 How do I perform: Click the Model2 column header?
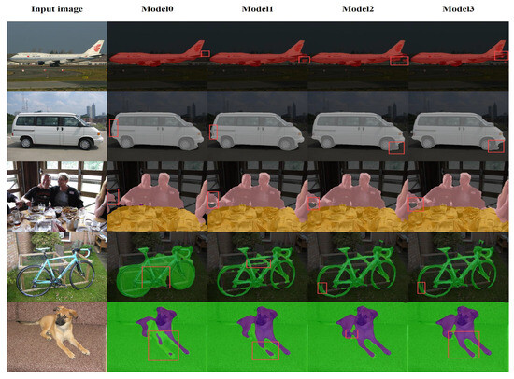(x=358, y=8)
